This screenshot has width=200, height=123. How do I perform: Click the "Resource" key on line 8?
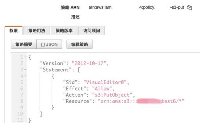click(78, 101)
